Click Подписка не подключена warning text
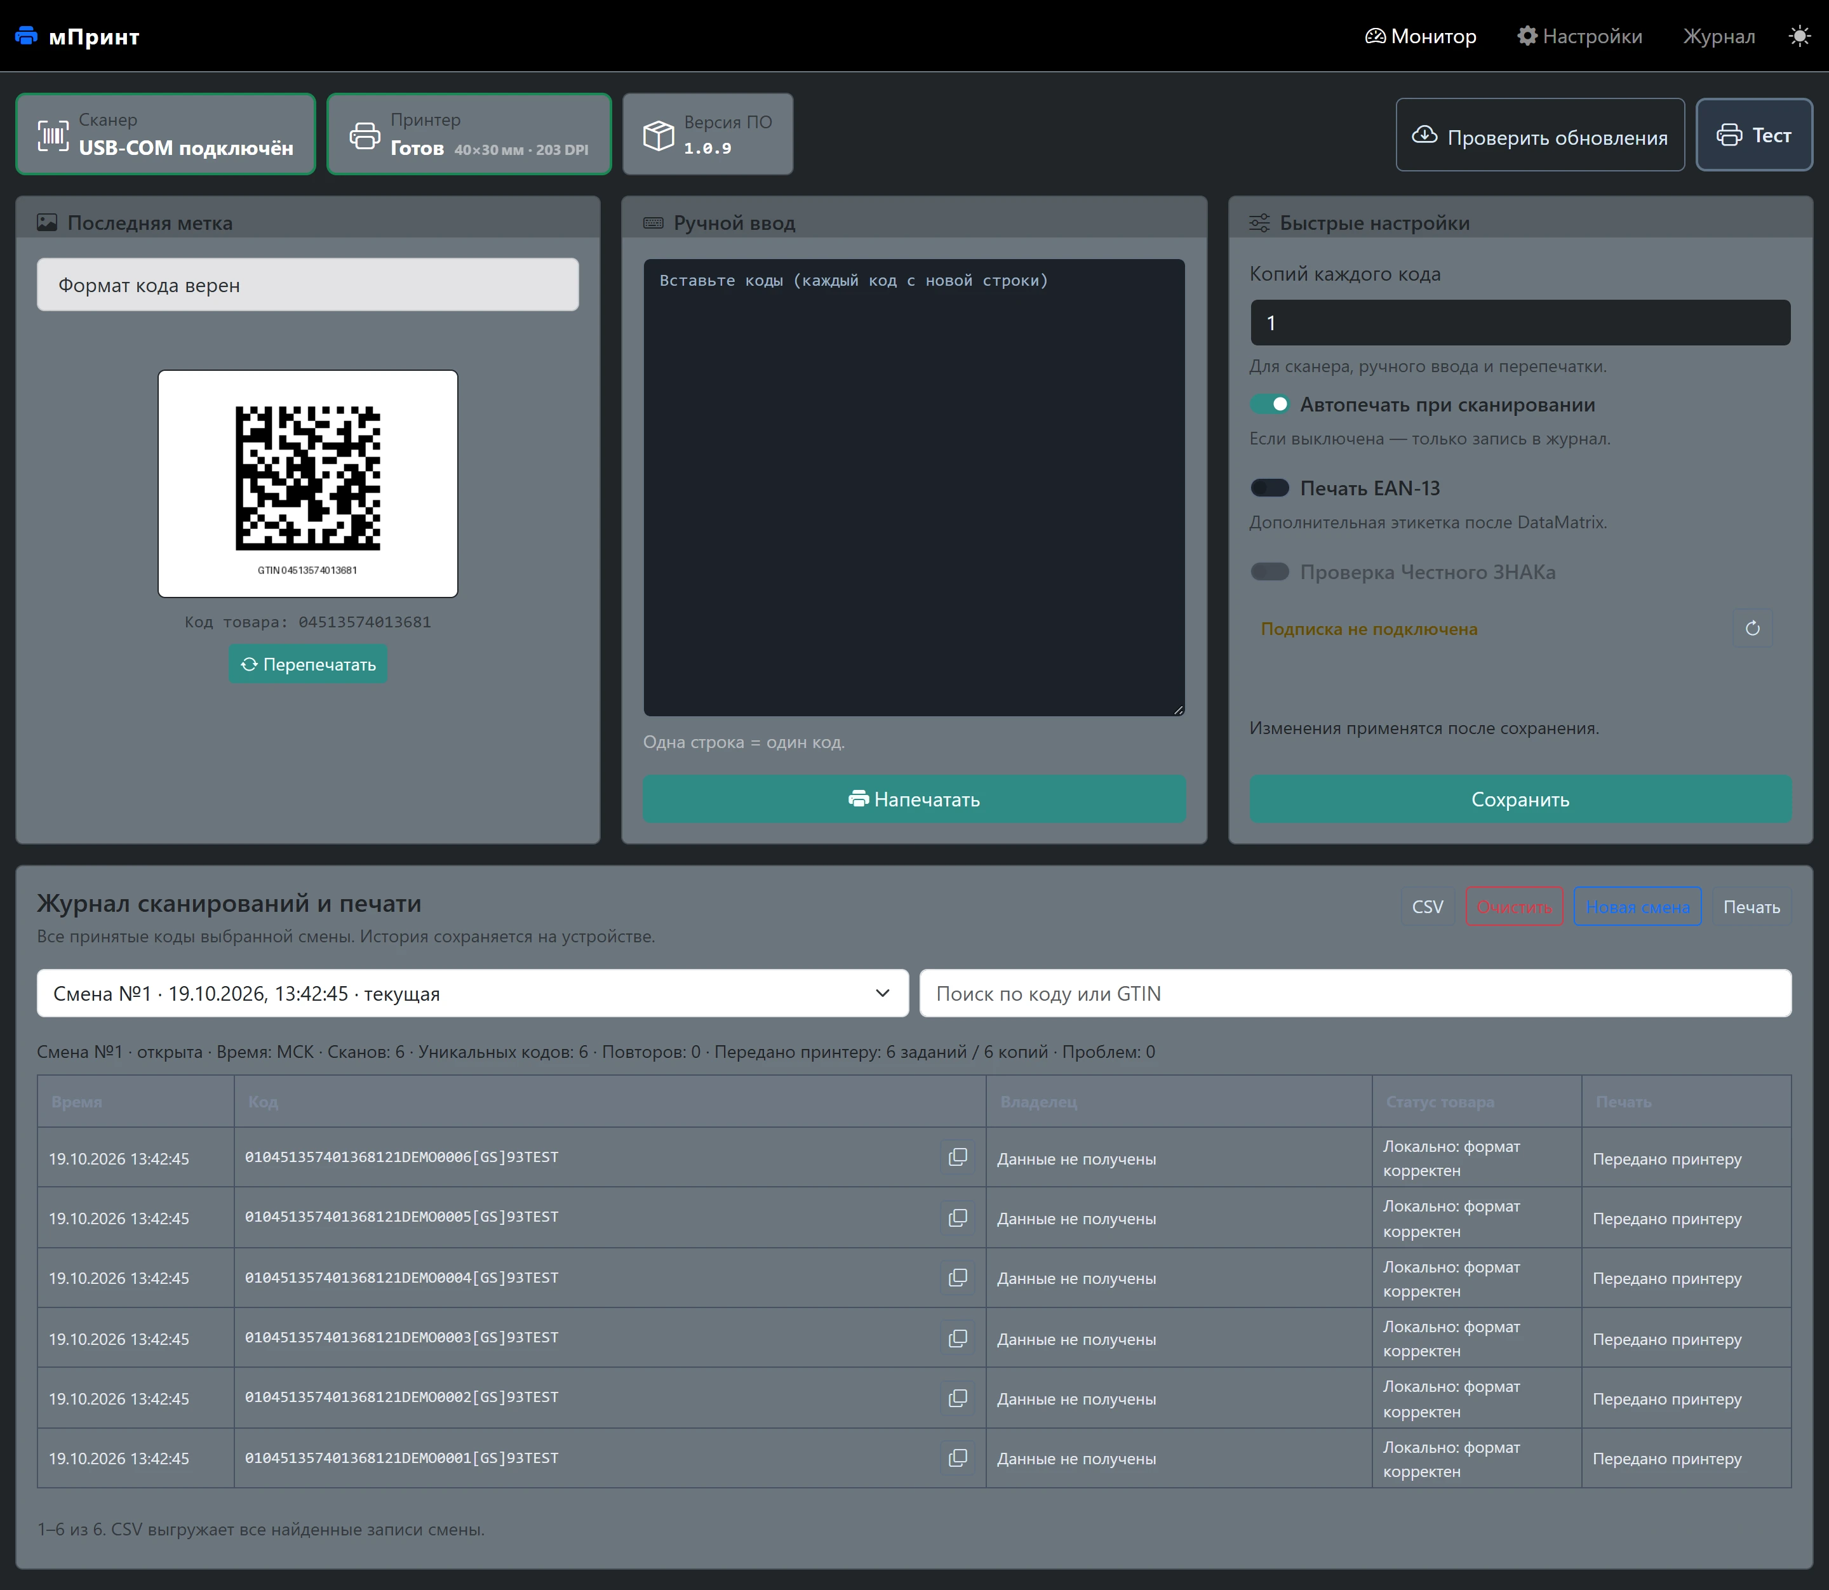This screenshot has width=1829, height=1590. [x=1369, y=628]
